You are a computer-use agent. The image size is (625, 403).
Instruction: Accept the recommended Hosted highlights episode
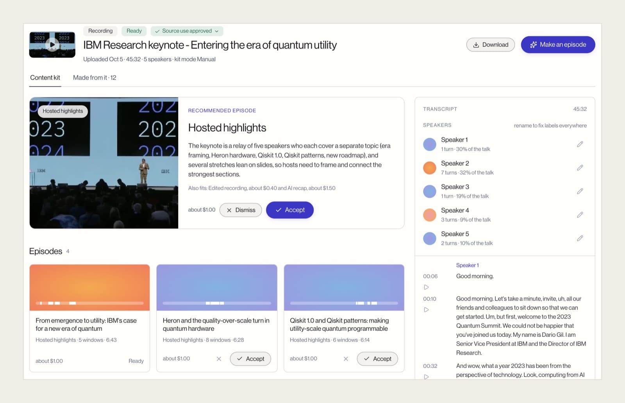290,210
